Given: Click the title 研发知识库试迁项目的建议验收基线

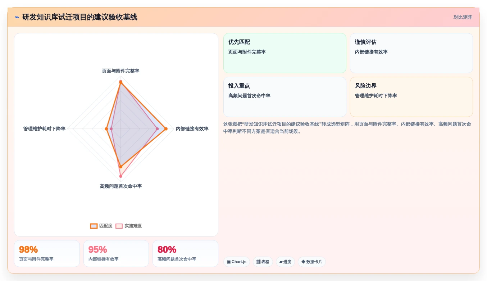Looking at the screenshot, I should click(x=79, y=17).
